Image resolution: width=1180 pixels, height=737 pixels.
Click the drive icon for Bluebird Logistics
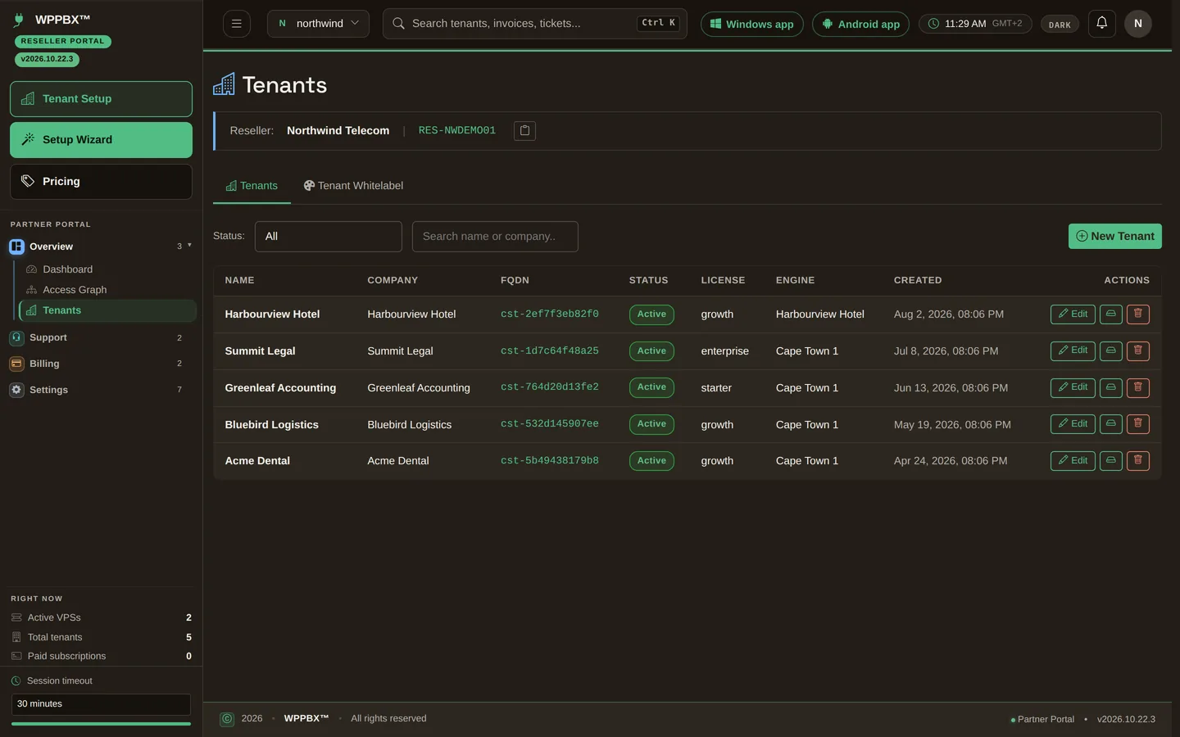point(1110,424)
